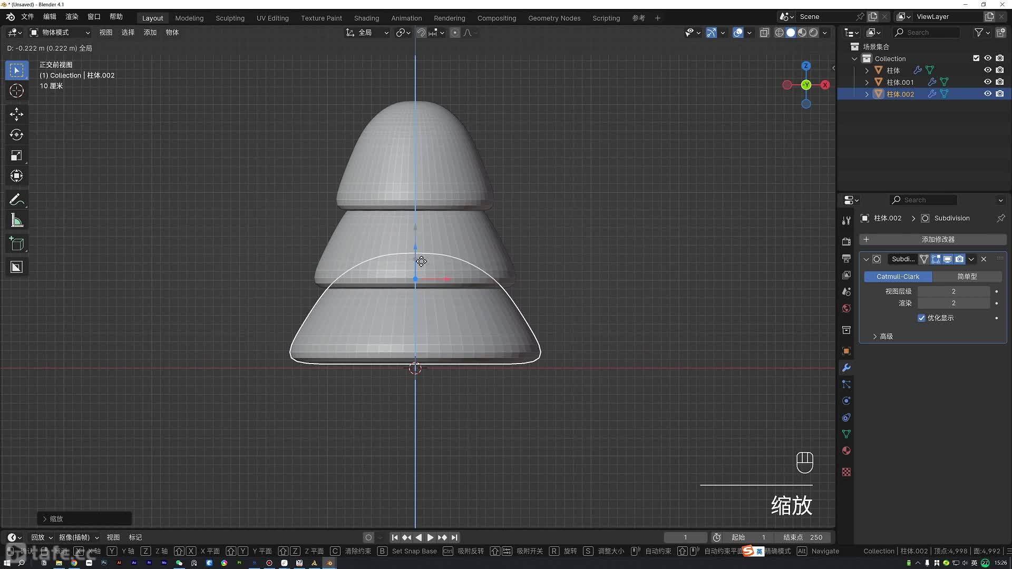Open the Object properties tab

(846, 351)
